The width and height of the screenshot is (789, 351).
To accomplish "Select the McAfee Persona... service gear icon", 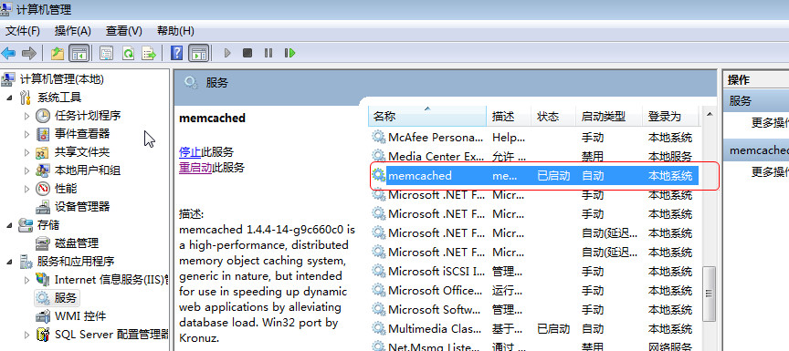I will 378,137.
